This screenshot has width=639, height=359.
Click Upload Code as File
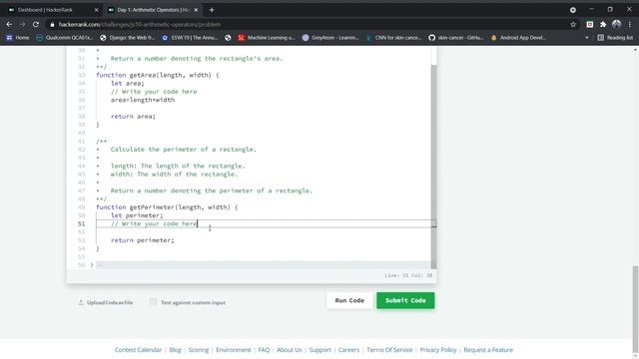pyautogui.click(x=105, y=302)
